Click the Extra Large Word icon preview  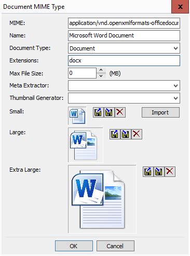[102, 199]
